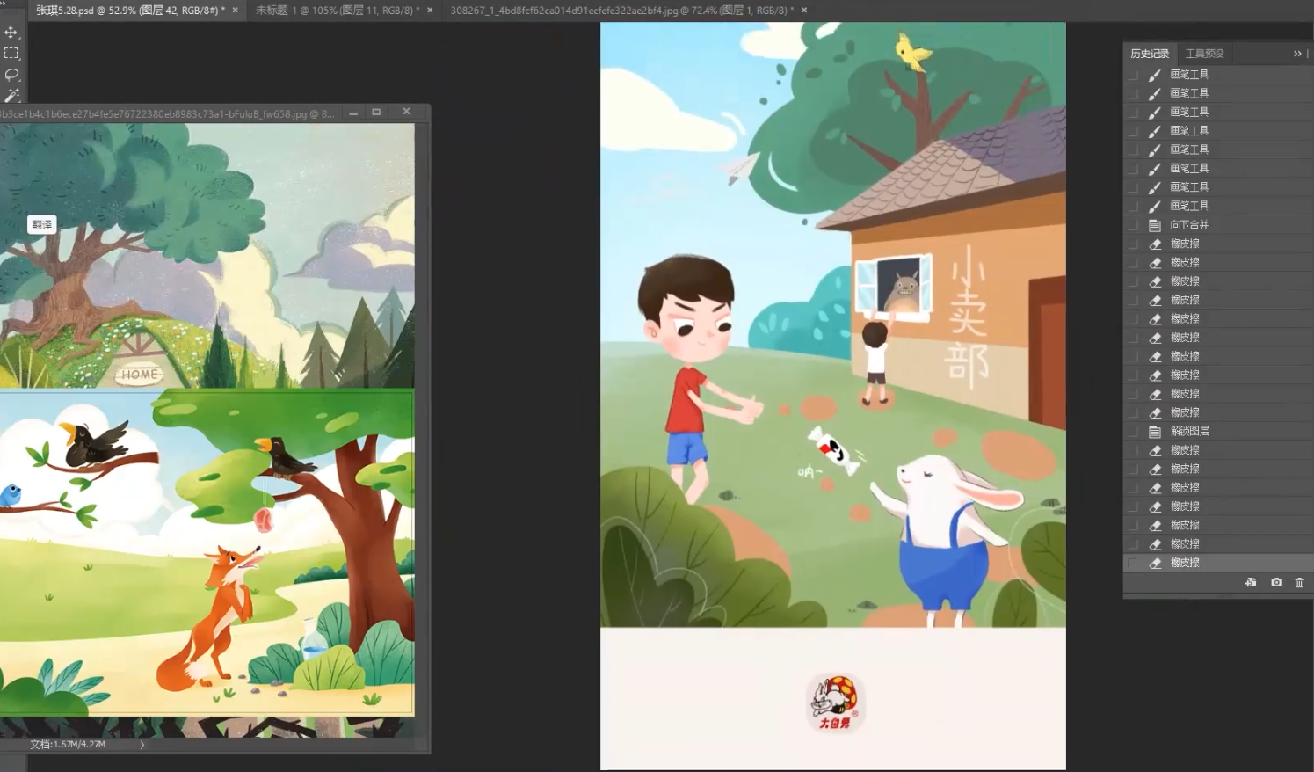Delete current history state with trash icon
This screenshot has width=1314, height=772.
[1299, 582]
